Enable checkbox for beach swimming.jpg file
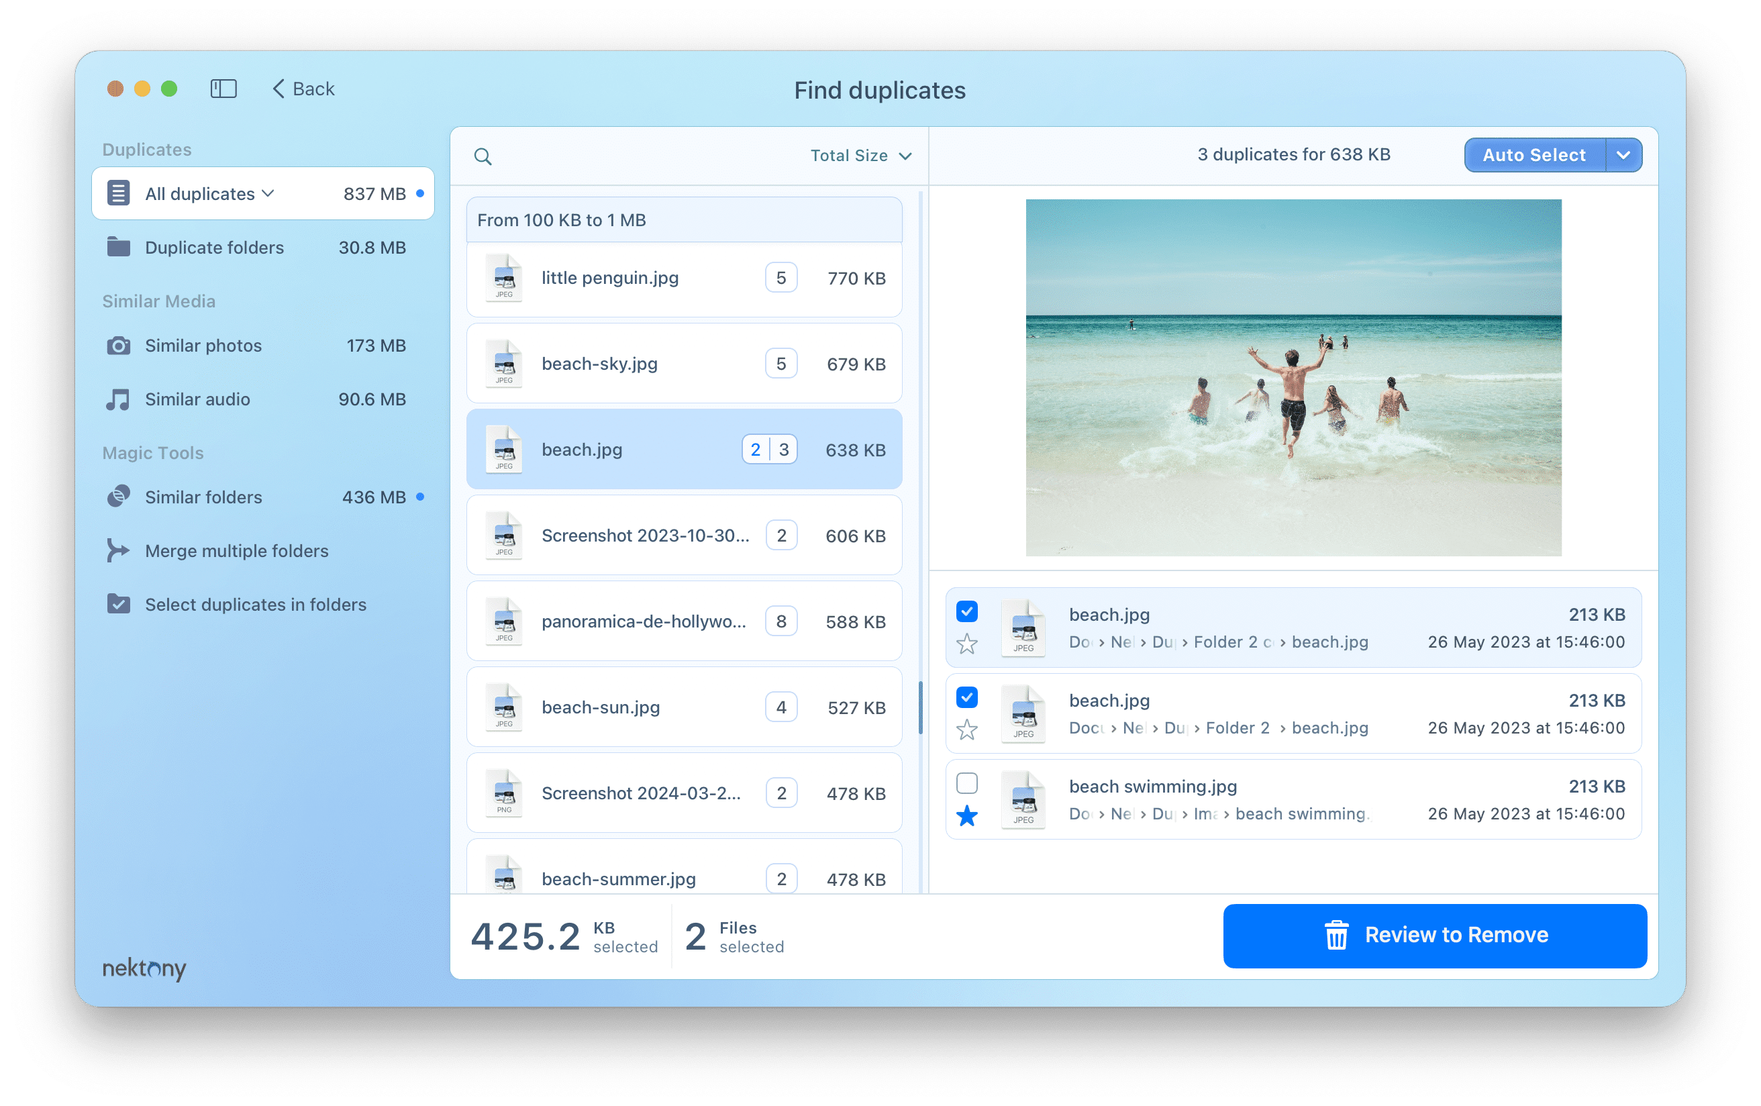 coord(964,784)
